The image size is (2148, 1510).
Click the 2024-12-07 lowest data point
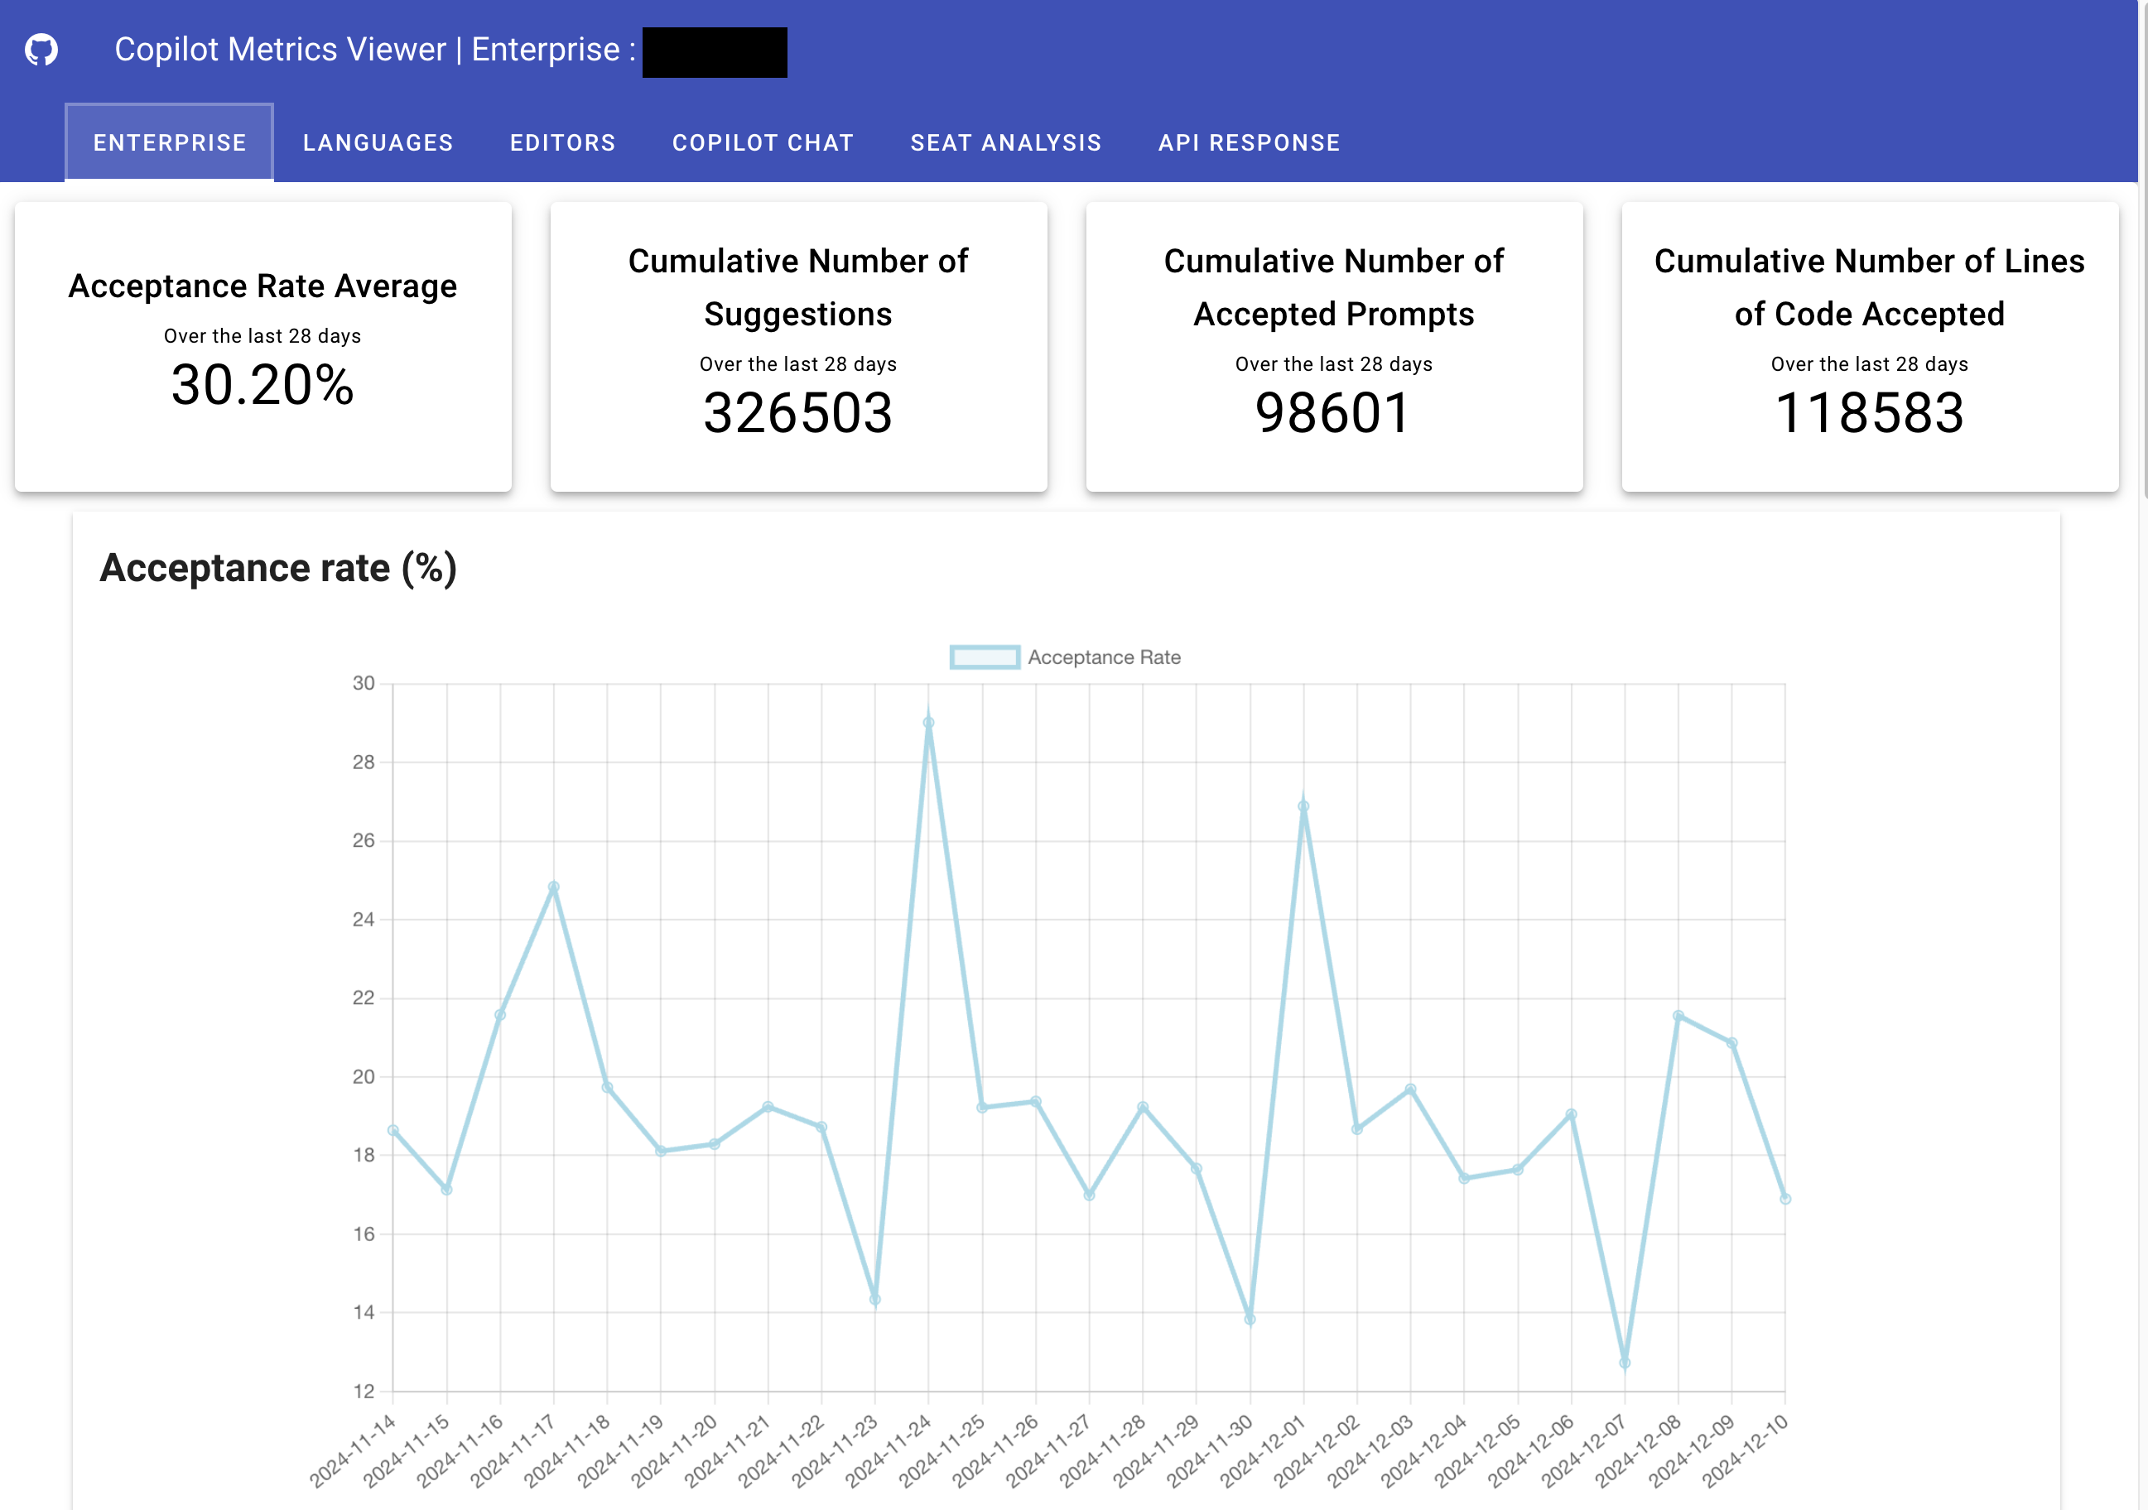point(1624,1363)
